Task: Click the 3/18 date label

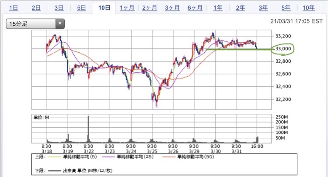Action: click(x=47, y=151)
